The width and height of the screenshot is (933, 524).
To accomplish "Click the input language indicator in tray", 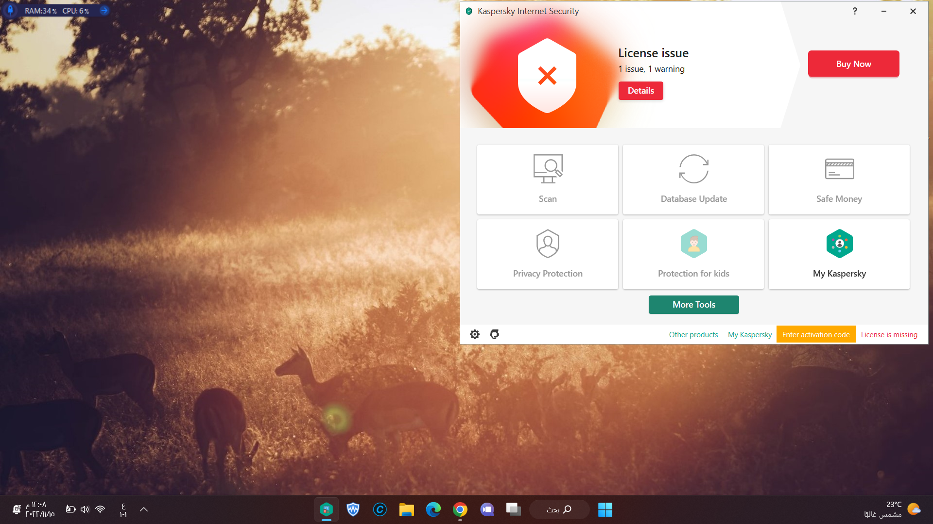I will [123, 509].
